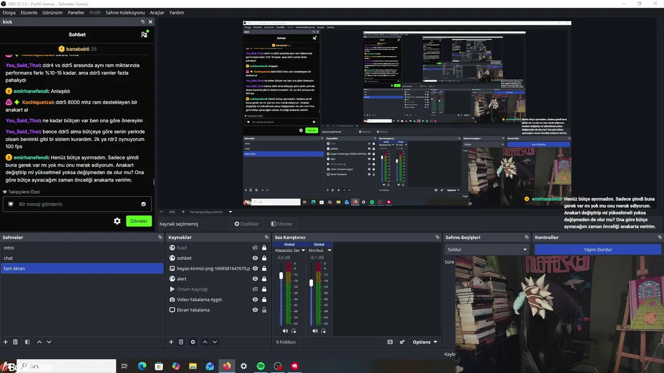Open Spotify from the taskbar
Viewport: 664px width, 373px height.
pyautogui.click(x=261, y=366)
